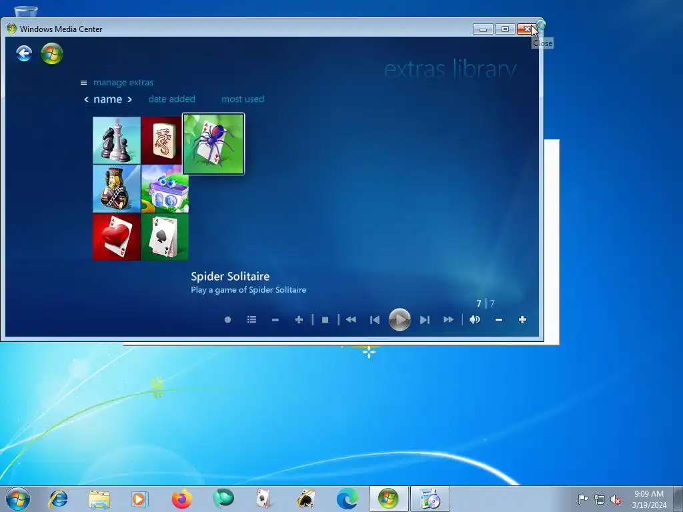Open the Spider Solitaire tile
This screenshot has height=512, width=683.
[213, 144]
